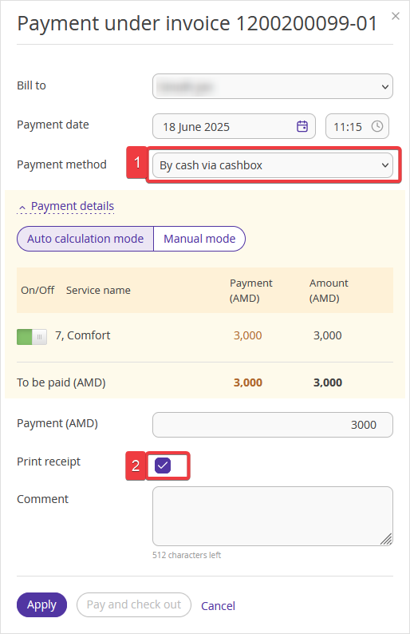Click the Cancel link
410x634 pixels.
click(x=218, y=605)
